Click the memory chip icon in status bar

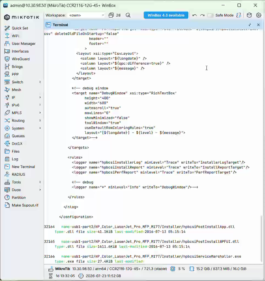192,269
